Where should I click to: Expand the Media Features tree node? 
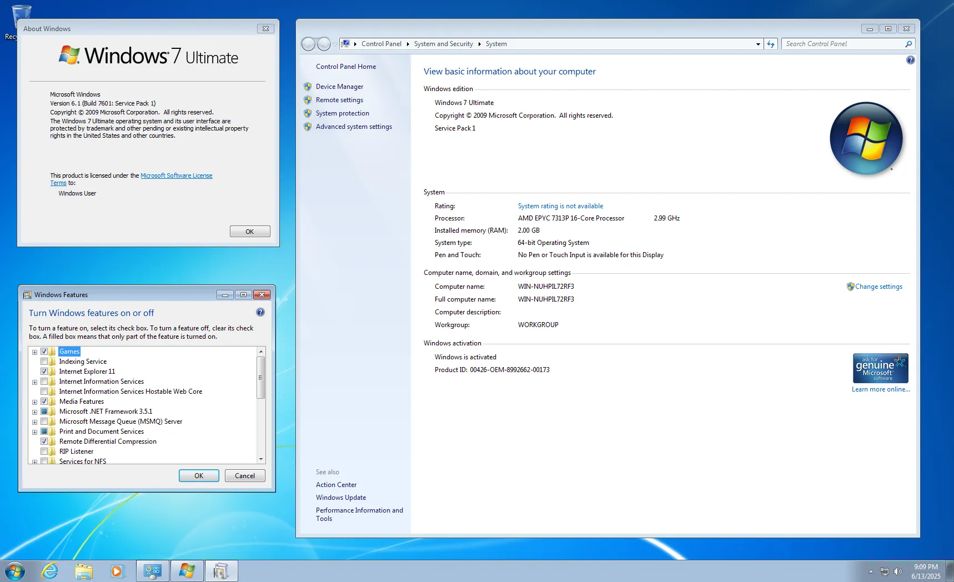pos(34,402)
